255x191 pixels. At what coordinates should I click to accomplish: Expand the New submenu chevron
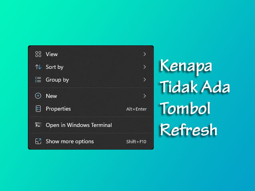145,96
